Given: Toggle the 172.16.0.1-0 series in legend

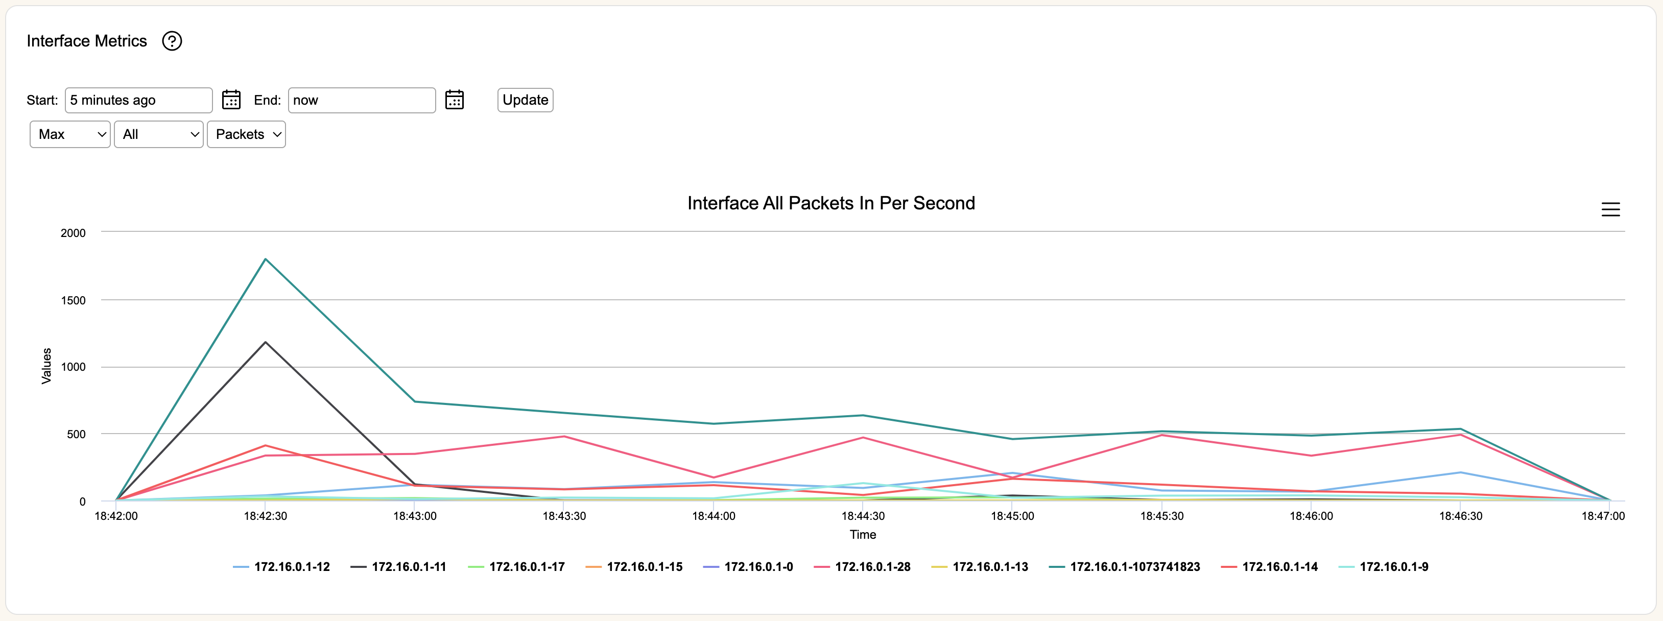Looking at the screenshot, I should 748,567.
